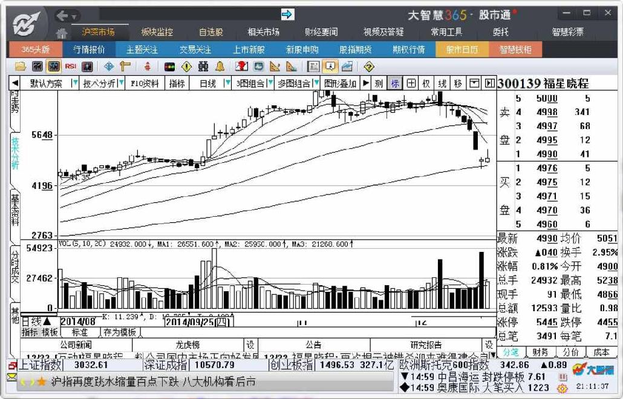Toggle the 标 marker button

(395, 84)
